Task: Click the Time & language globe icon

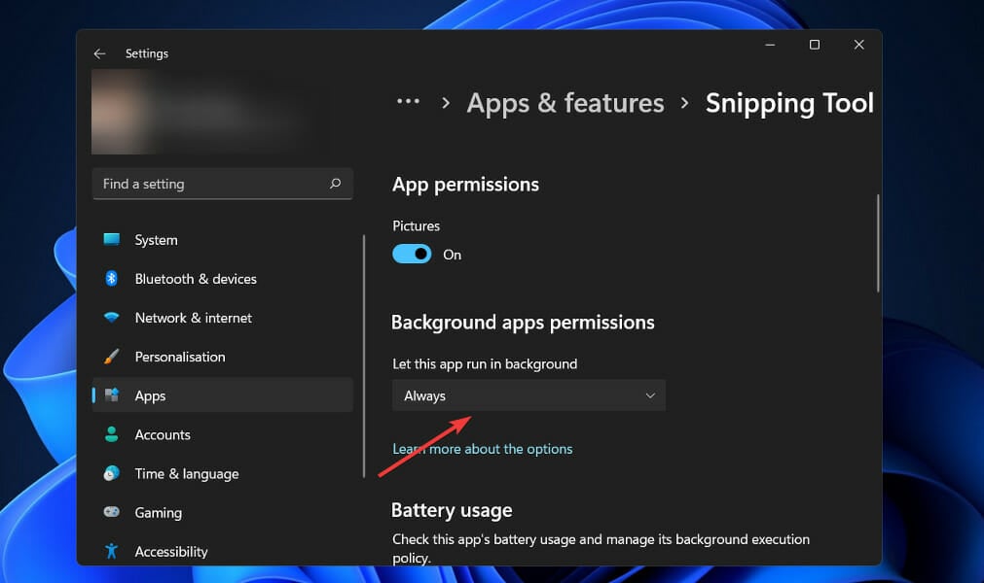Action: click(x=112, y=473)
